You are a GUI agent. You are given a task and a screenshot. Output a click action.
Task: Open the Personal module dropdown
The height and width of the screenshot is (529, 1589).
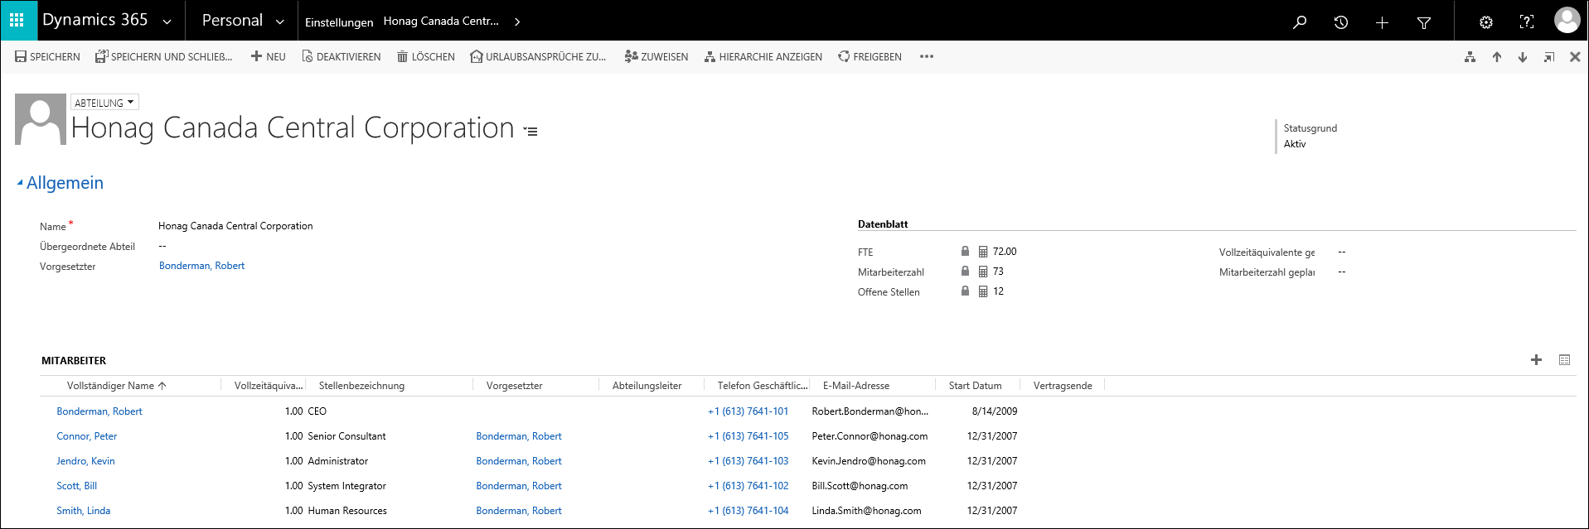[x=279, y=22]
